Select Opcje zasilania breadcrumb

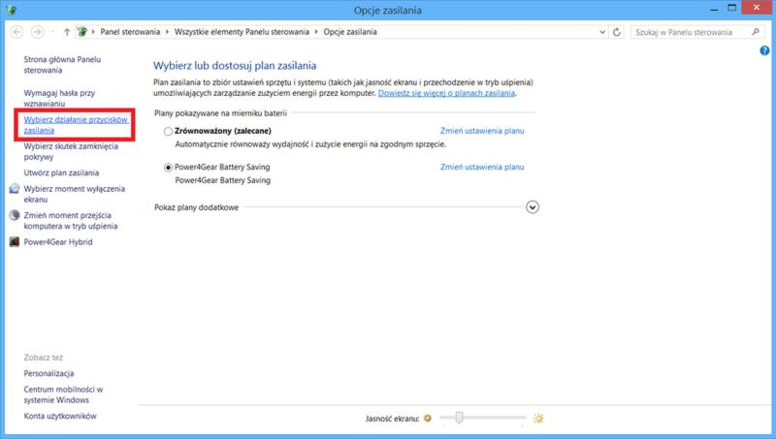[350, 32]
